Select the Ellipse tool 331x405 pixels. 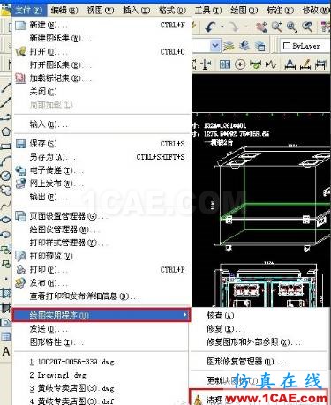(x=6, y=220)
